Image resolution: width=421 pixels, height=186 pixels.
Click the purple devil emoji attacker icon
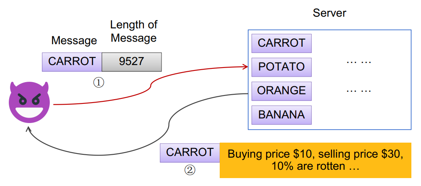click(x=29, y=102)
